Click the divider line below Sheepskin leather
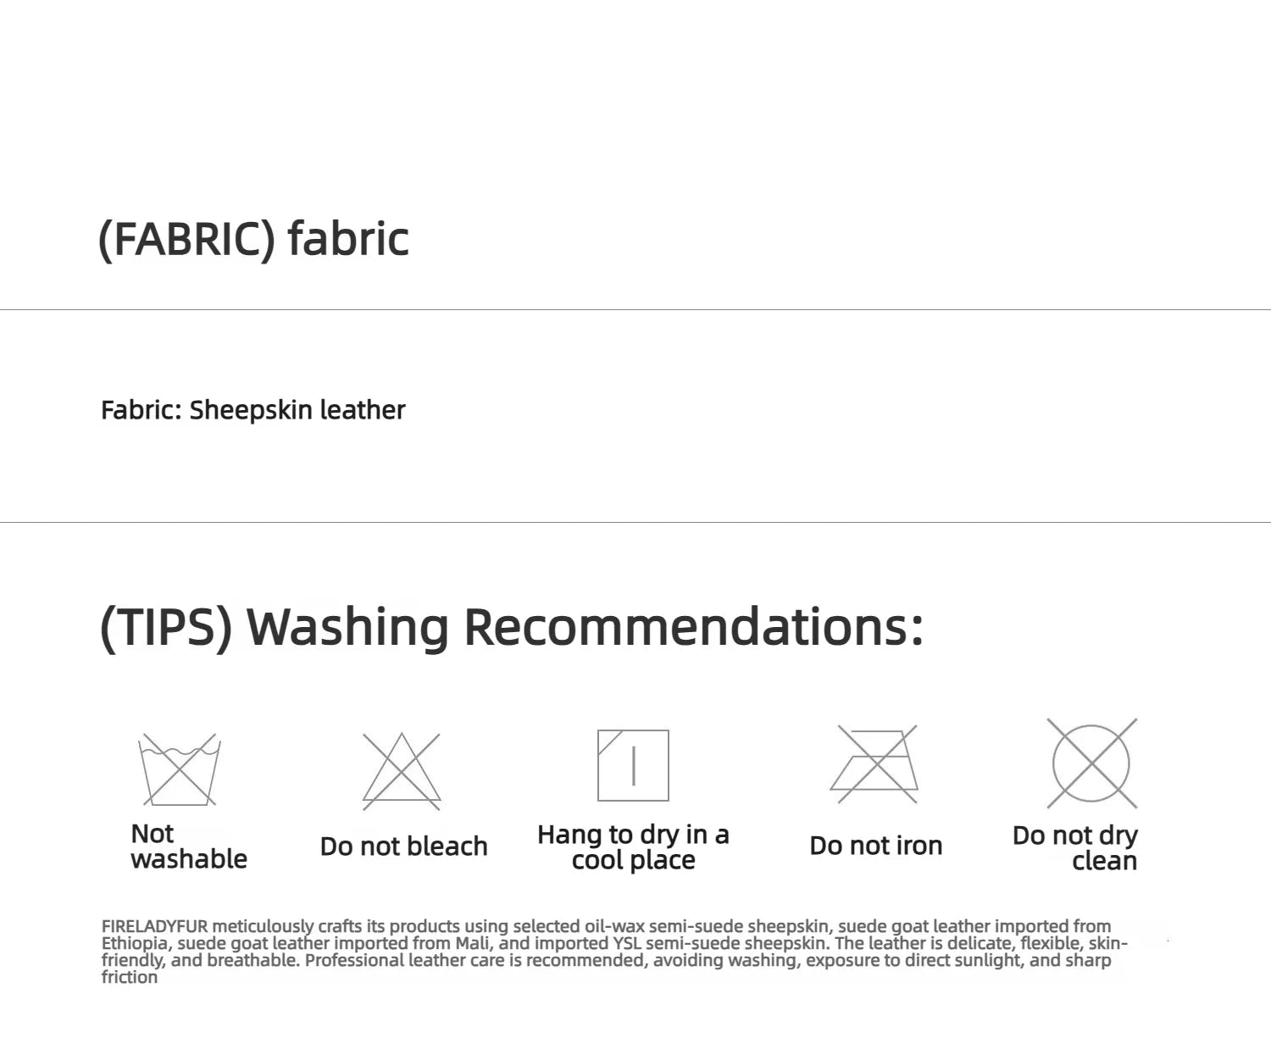The width and height of the screenshot is (1271, 1049). click(635, 522)
